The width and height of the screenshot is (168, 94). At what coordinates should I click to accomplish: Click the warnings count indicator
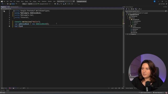(x=14, y=88)
